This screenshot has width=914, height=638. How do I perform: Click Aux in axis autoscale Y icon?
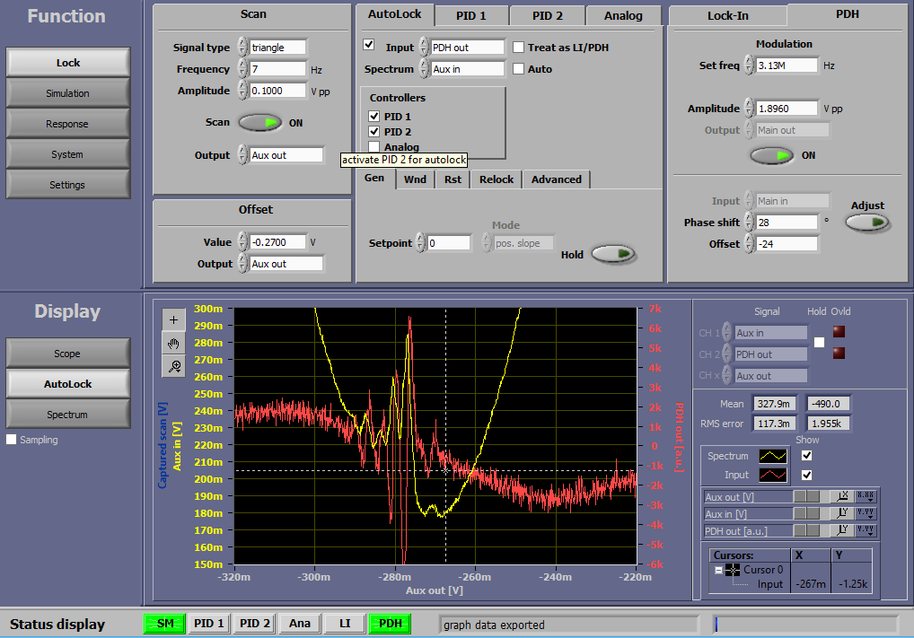[842, 513]
